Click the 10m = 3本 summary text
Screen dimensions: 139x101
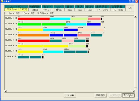pyautogui.click(x=28, y=13)
